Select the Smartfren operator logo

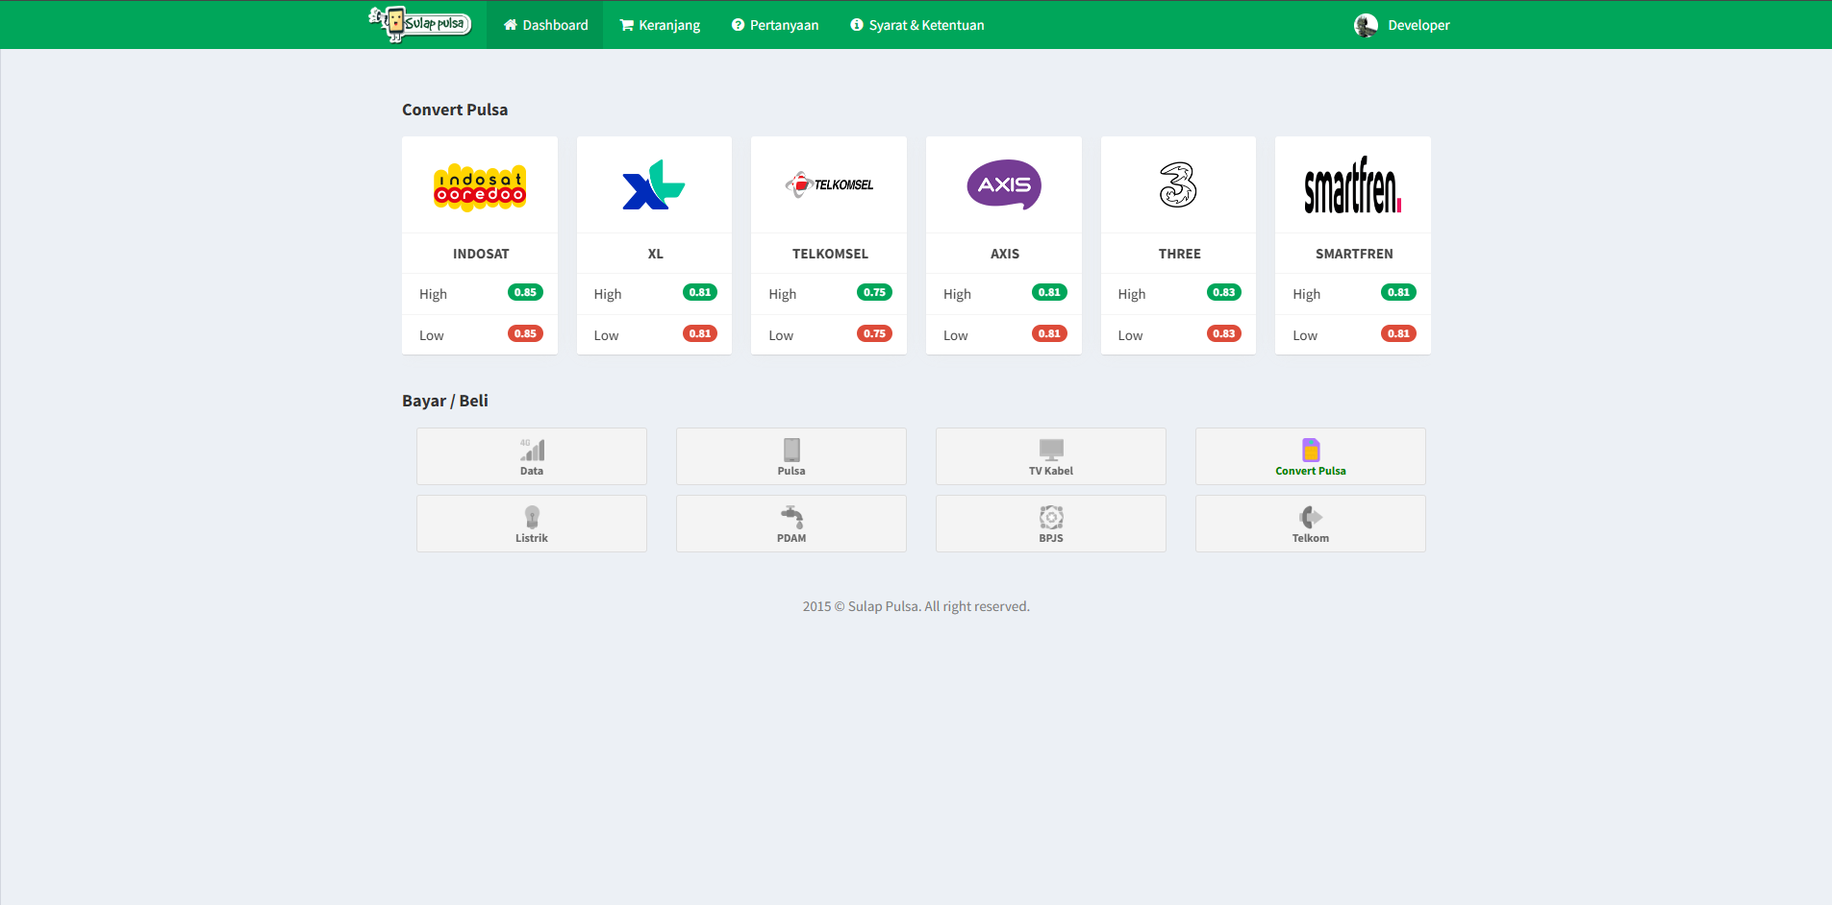[1353, 184]
